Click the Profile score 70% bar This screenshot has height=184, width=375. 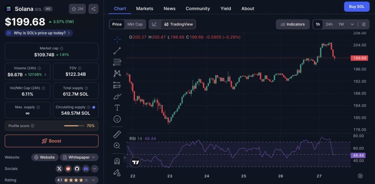click(x=74, y=126)
